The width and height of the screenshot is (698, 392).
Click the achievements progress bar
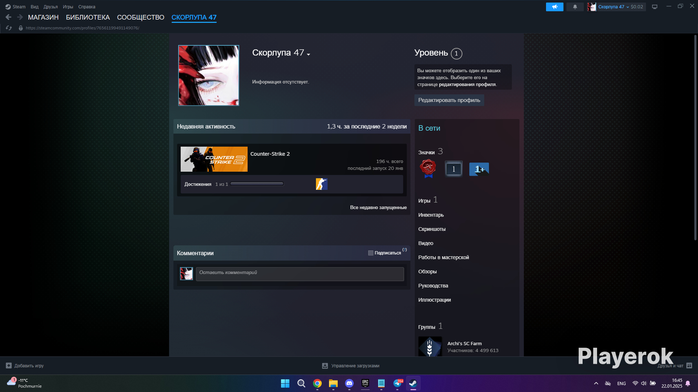click(257, 184)
